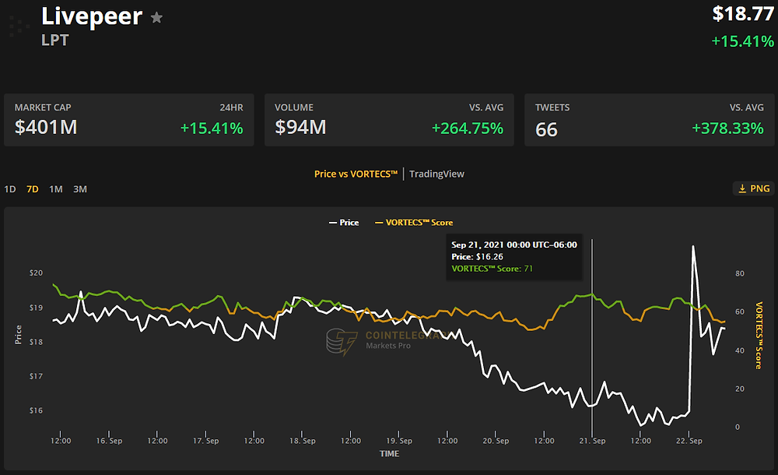Select the 7D time range
This screenshot has width=778, height=475.
[32, 189]
